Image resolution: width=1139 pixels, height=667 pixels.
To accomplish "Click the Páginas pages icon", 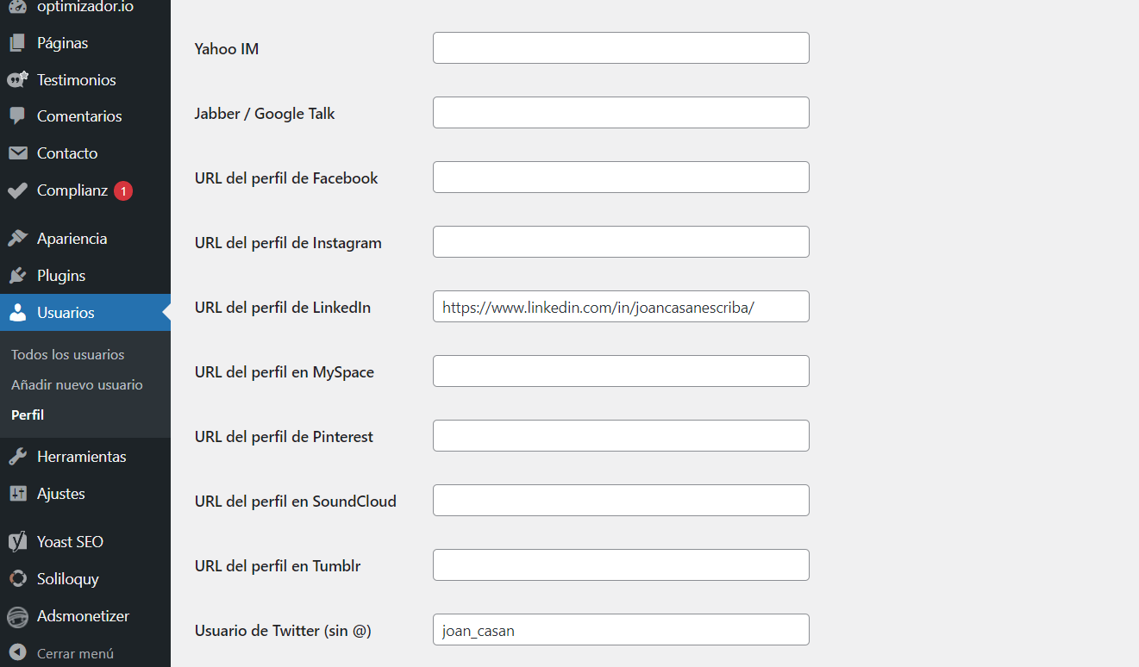I will coord(17,43).
